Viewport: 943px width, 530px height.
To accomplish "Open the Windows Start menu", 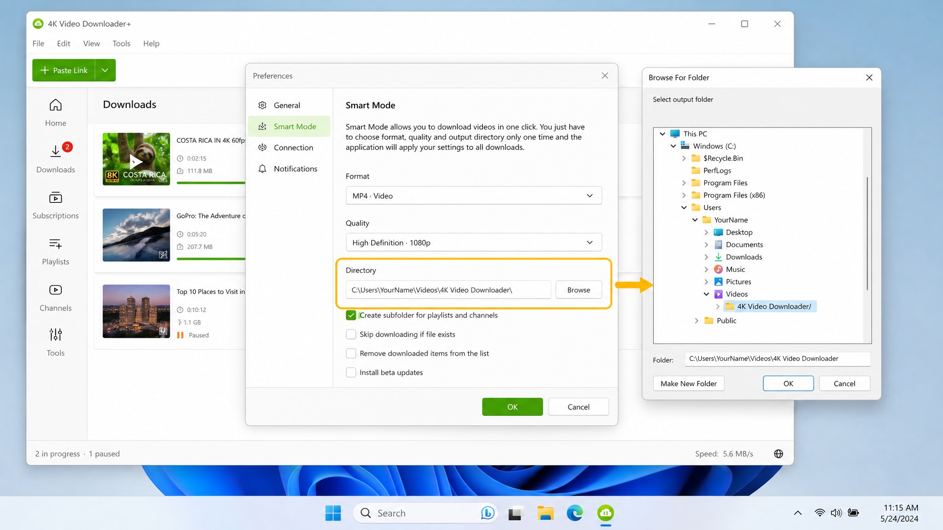I will [x=333, y=513].
